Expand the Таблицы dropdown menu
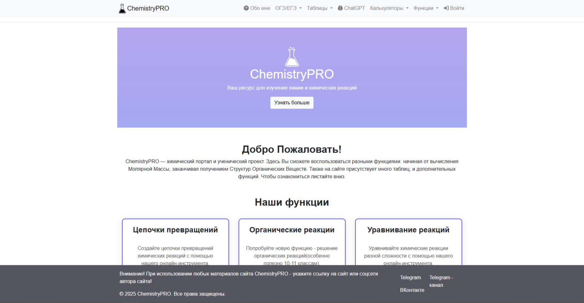The width and height of the screenshot is (584, 303). pyautogui.click(x=319, y=8)
